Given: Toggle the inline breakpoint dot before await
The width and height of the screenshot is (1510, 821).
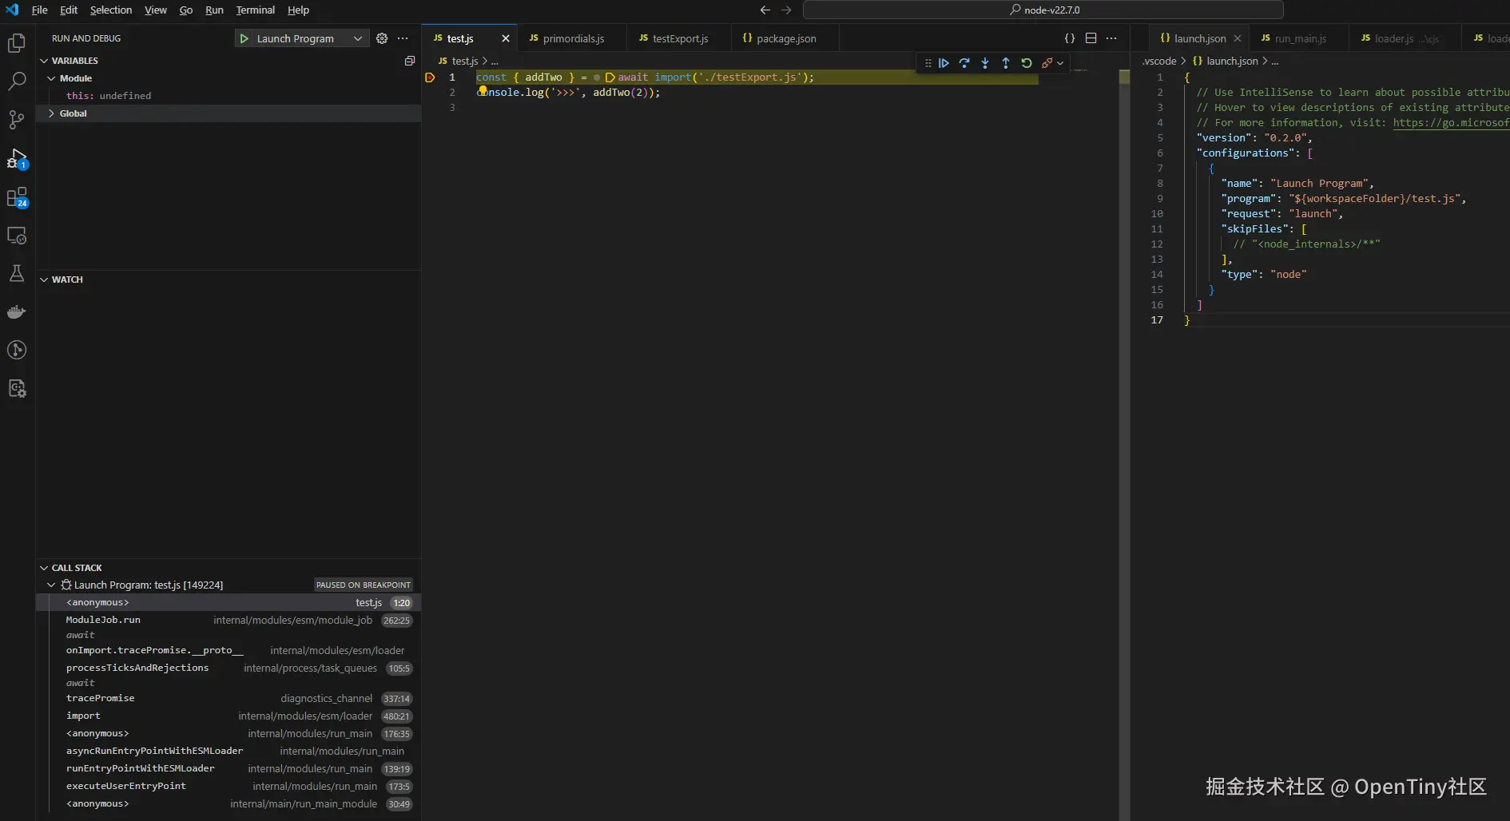Looking at the screenshot, I should [x=597, y=77].
